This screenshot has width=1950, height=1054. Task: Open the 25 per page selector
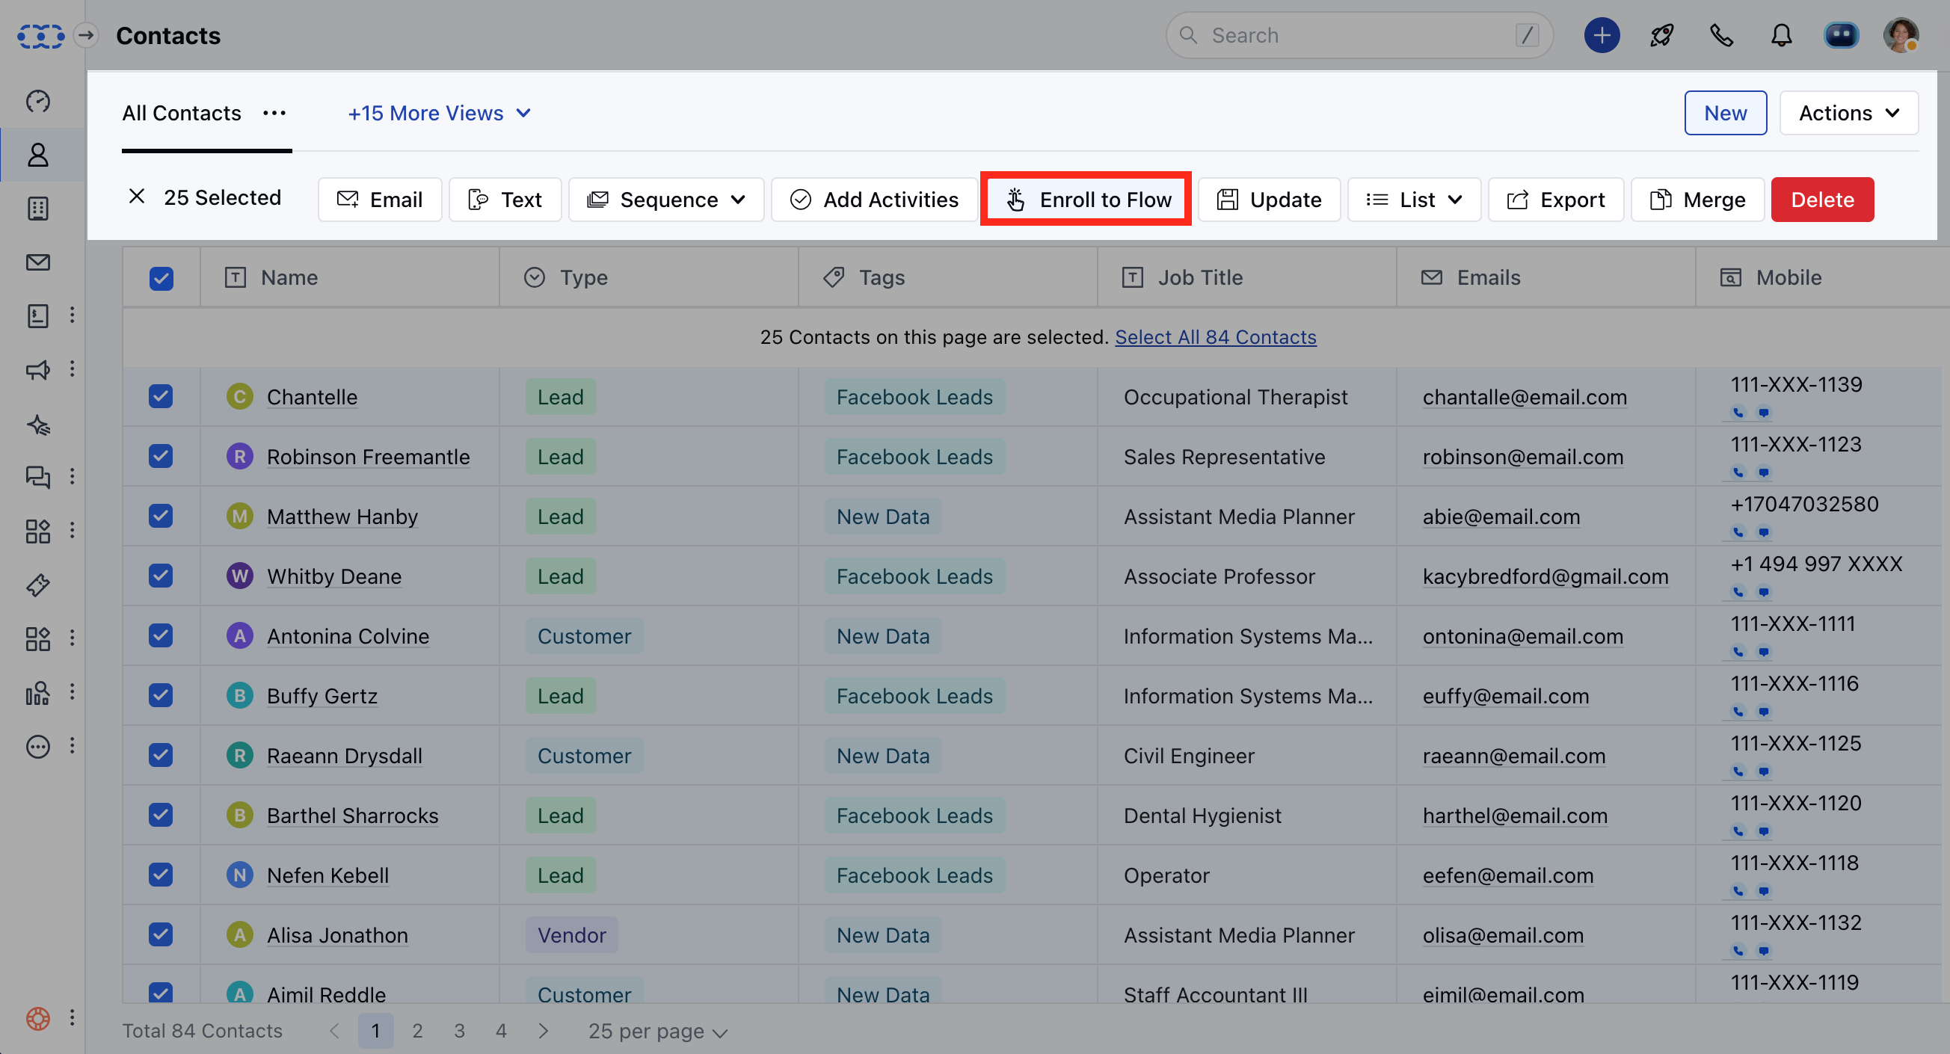(657, 1031)
